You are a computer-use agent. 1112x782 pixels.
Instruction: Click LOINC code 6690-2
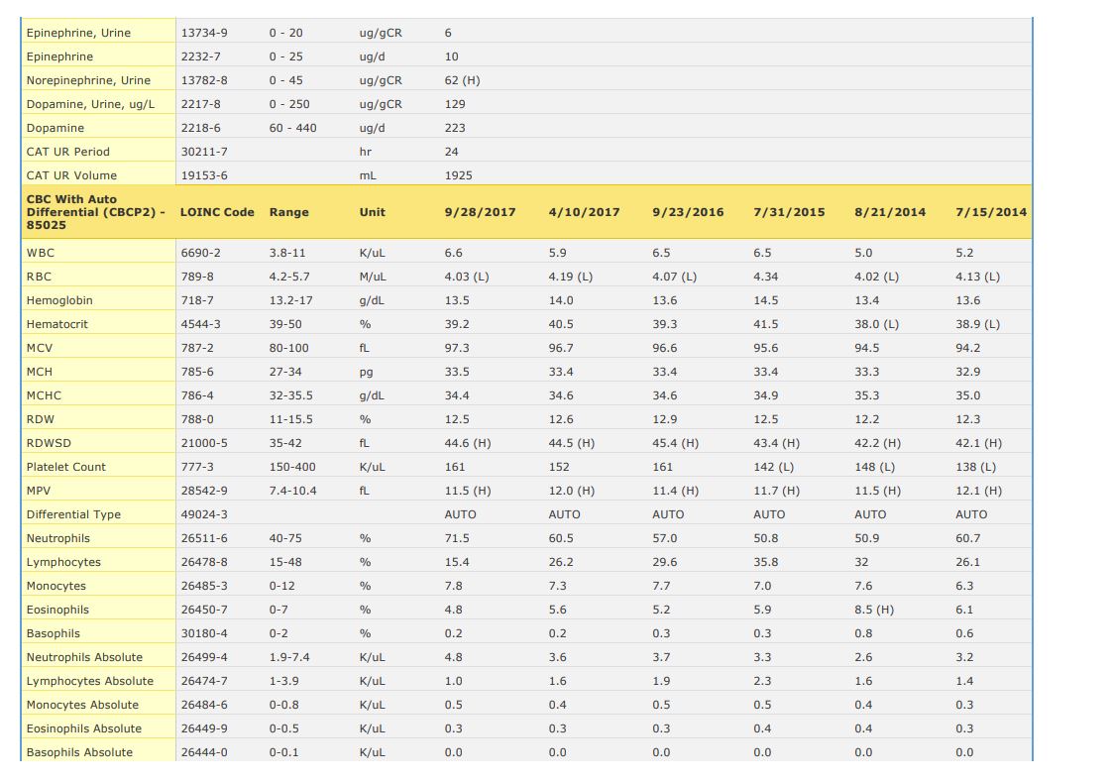pyautogui.click(x=200, y=253)
